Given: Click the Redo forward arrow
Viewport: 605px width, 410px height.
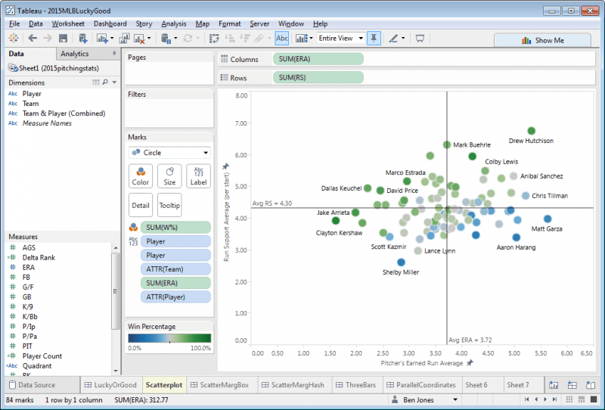Looking at the screenshot, I should [x=48, y=38].
